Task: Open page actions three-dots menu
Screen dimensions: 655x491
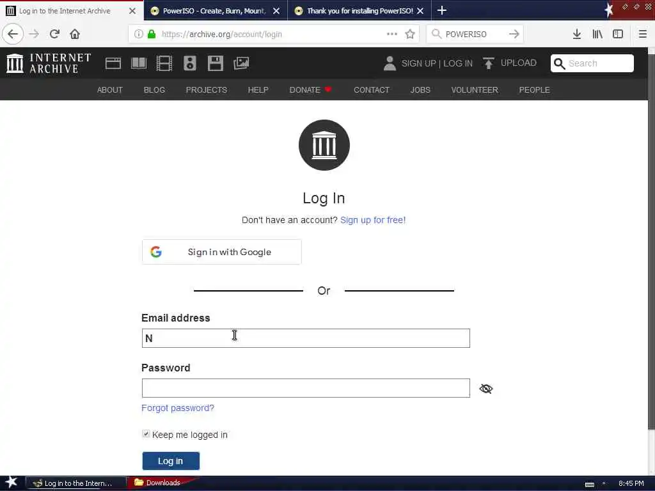Action: click(392, 34)
